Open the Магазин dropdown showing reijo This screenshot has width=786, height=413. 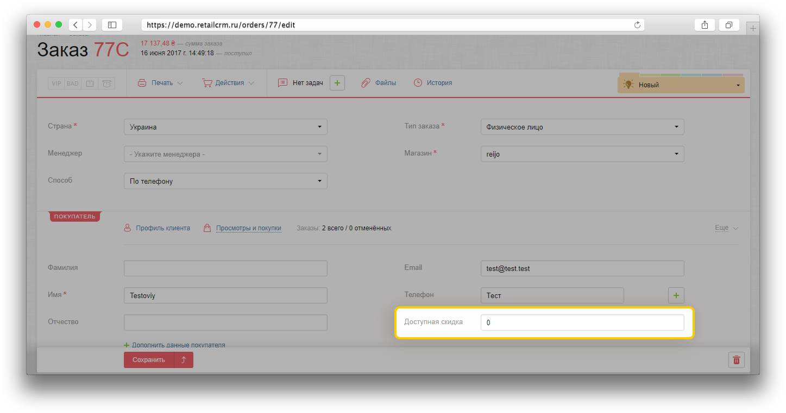pos(582,154)
